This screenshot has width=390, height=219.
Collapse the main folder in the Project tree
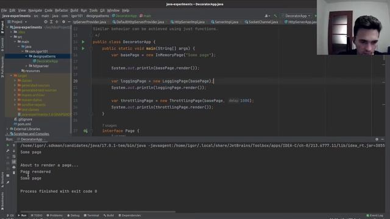[15, 42]
